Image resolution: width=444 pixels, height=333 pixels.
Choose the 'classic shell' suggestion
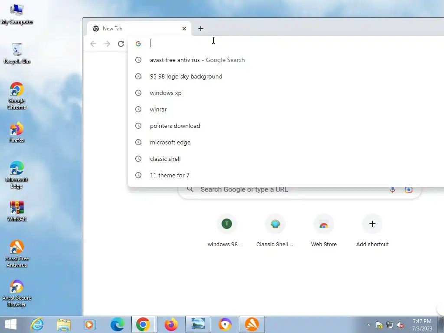(286, 159)
